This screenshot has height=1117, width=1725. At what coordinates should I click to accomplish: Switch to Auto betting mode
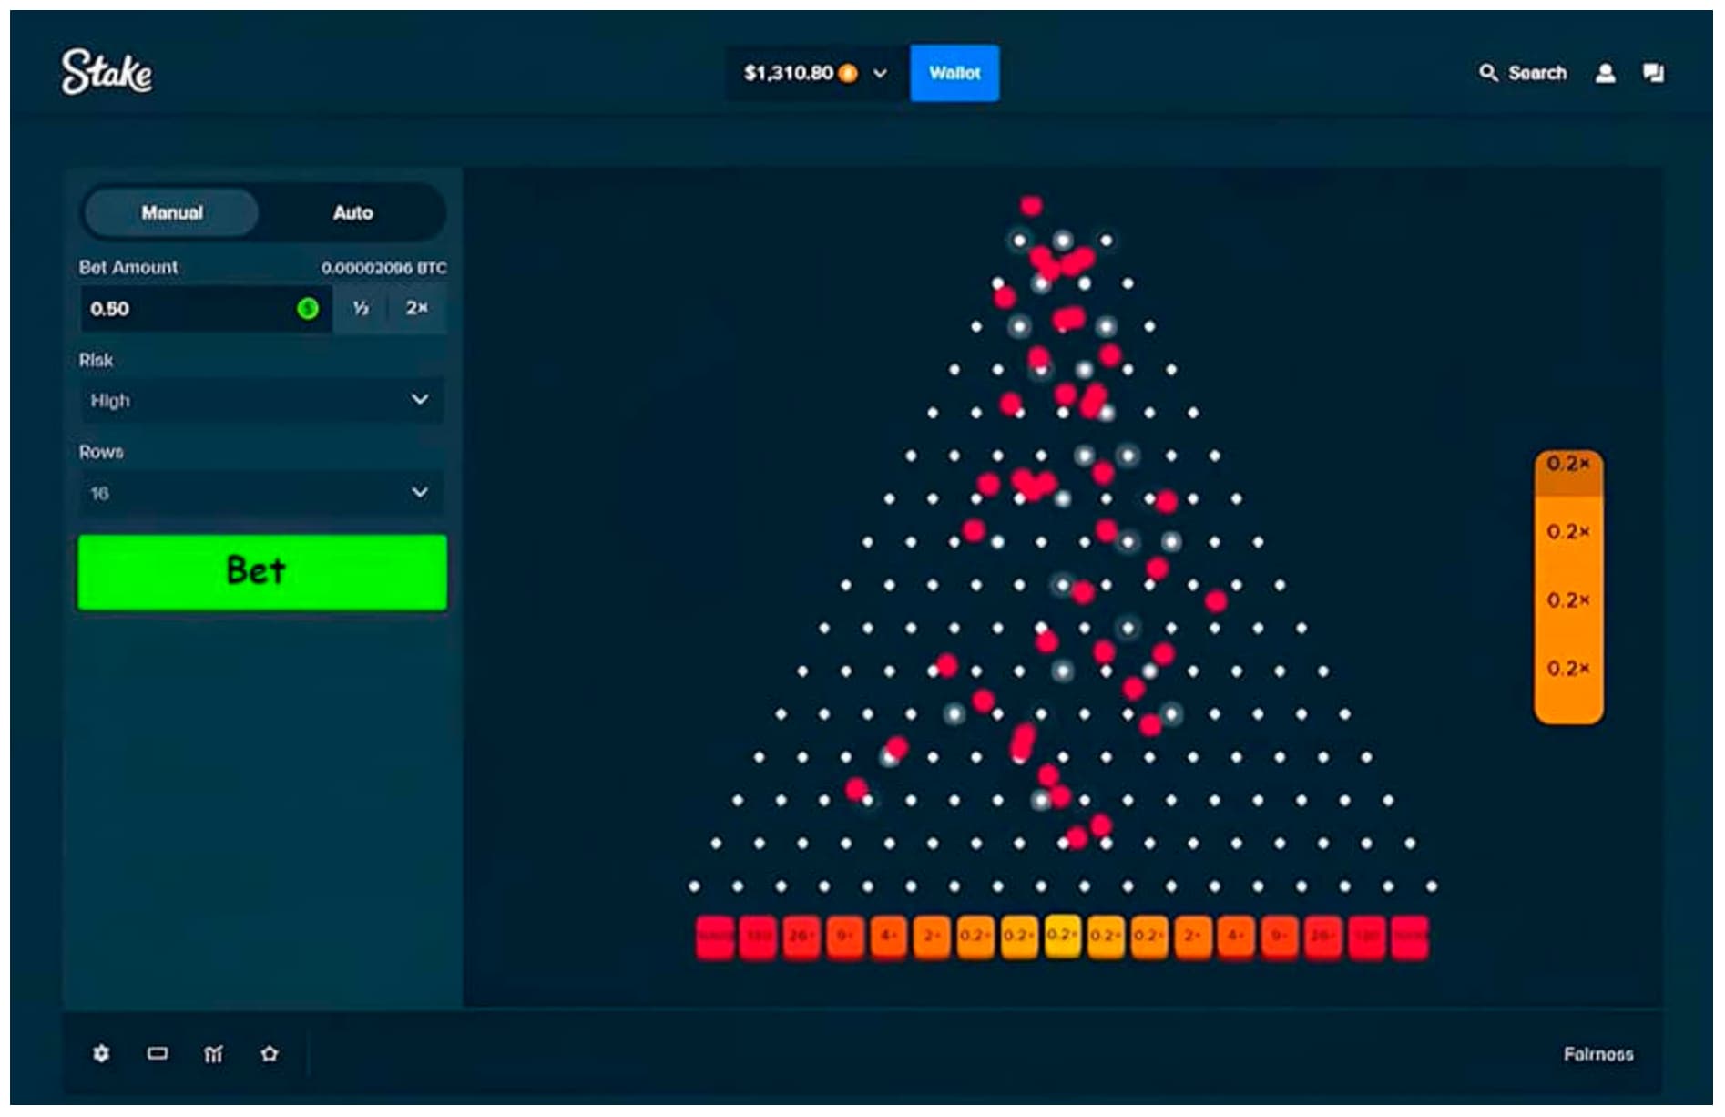click(x=352, y=212)
